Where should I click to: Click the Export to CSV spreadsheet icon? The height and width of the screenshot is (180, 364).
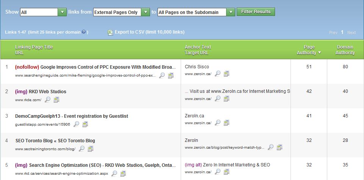[x=110, y=32]
